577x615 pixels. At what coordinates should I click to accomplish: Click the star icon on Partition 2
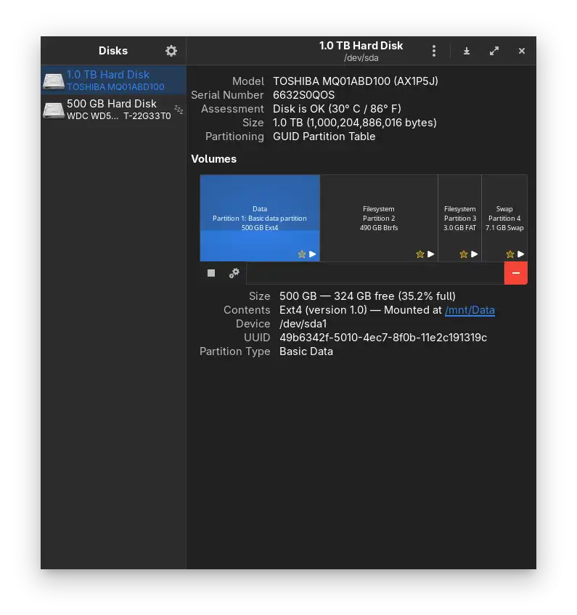click(420, 254)
